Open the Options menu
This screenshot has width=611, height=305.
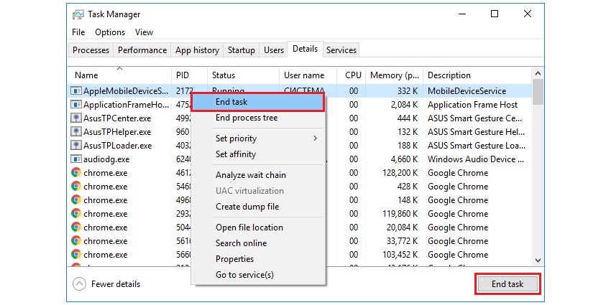[110, 32]
